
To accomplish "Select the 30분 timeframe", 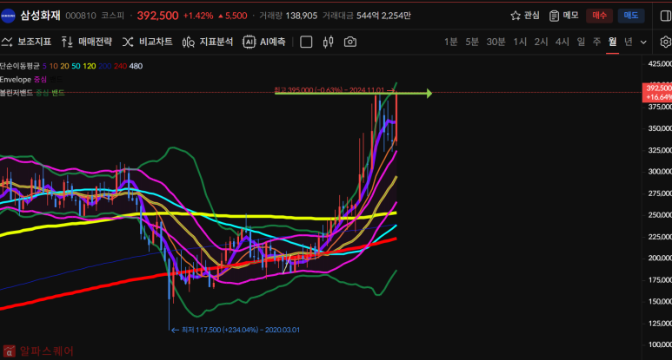I will click(x=496, y=42).
